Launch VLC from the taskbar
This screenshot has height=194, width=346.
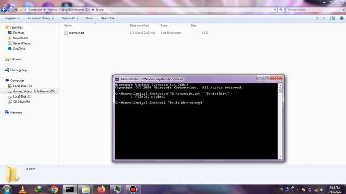(23, 189)
